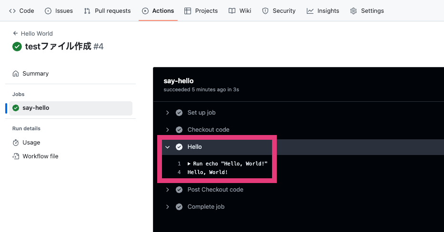
Task: Click the Pull requests branch icon
Action: point(87,11)
